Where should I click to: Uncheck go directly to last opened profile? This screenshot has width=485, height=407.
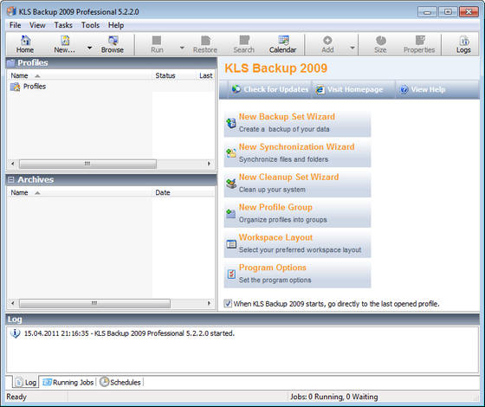(228, 303)
